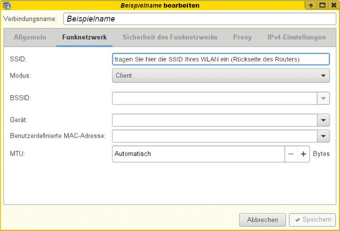Open the window menu icon in title bar

[x=6, y=5]
